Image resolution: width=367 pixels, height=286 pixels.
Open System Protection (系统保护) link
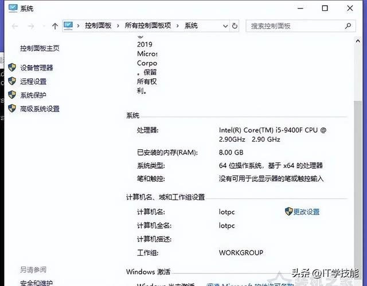[x=33, y=95]
